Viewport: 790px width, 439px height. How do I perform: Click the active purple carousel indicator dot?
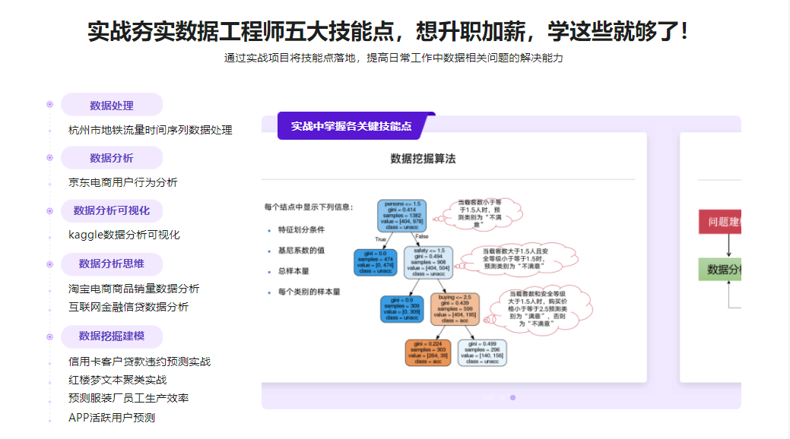(512, 397)
